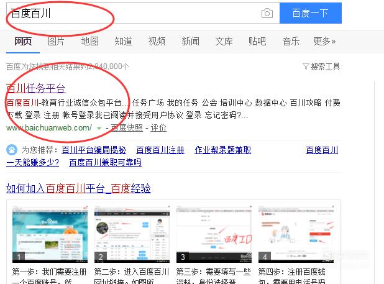Click the funnel icon beside 搜索工具

306,66
